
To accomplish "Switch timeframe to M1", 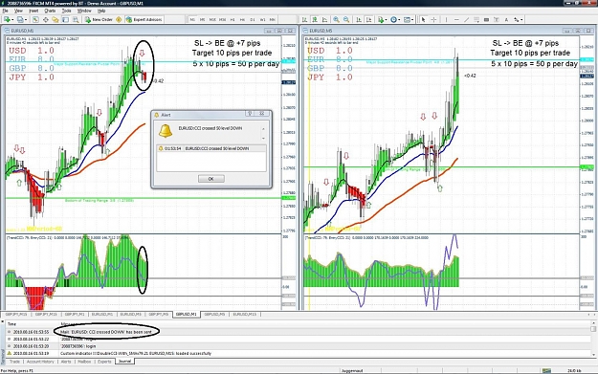I will [x=192, y=19].
